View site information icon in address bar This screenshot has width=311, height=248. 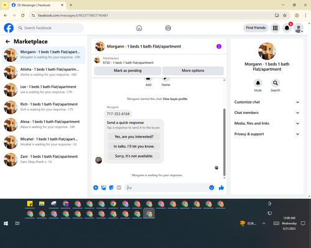coord(34,15)
